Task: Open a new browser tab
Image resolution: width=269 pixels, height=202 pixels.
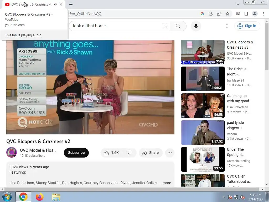Action: [x=71, y=4]
